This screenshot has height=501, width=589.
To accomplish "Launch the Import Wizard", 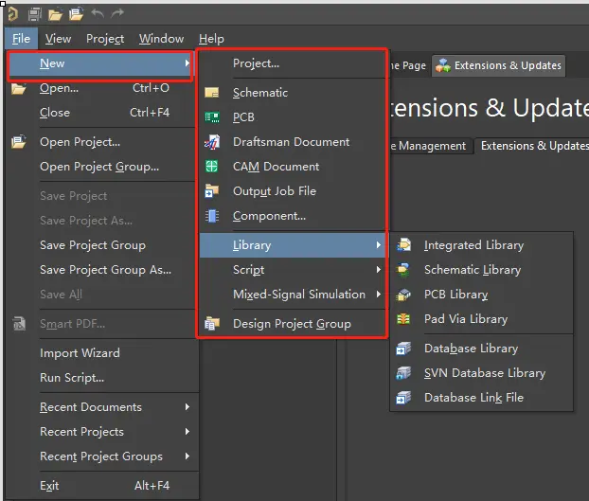I will [x=100, y=352].
